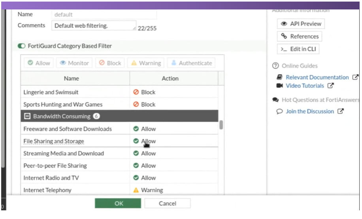
Task: Click the Join the Discussion speech bubble icon
Action: (279, 111)
